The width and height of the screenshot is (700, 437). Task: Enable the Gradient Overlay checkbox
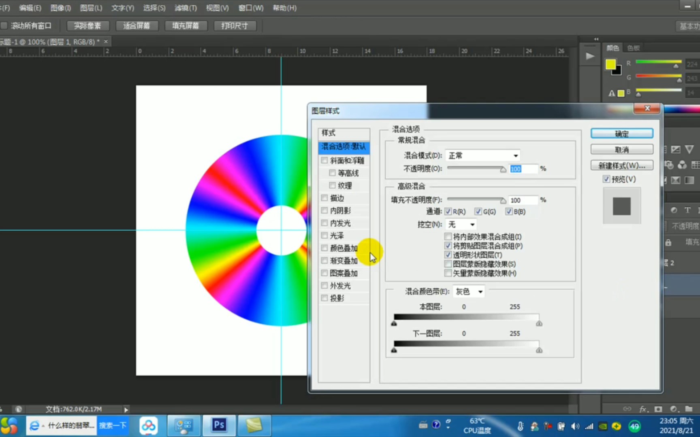324,261
